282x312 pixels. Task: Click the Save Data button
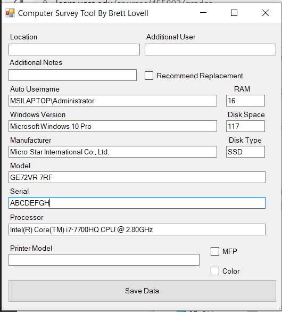[x=142, y=291]
